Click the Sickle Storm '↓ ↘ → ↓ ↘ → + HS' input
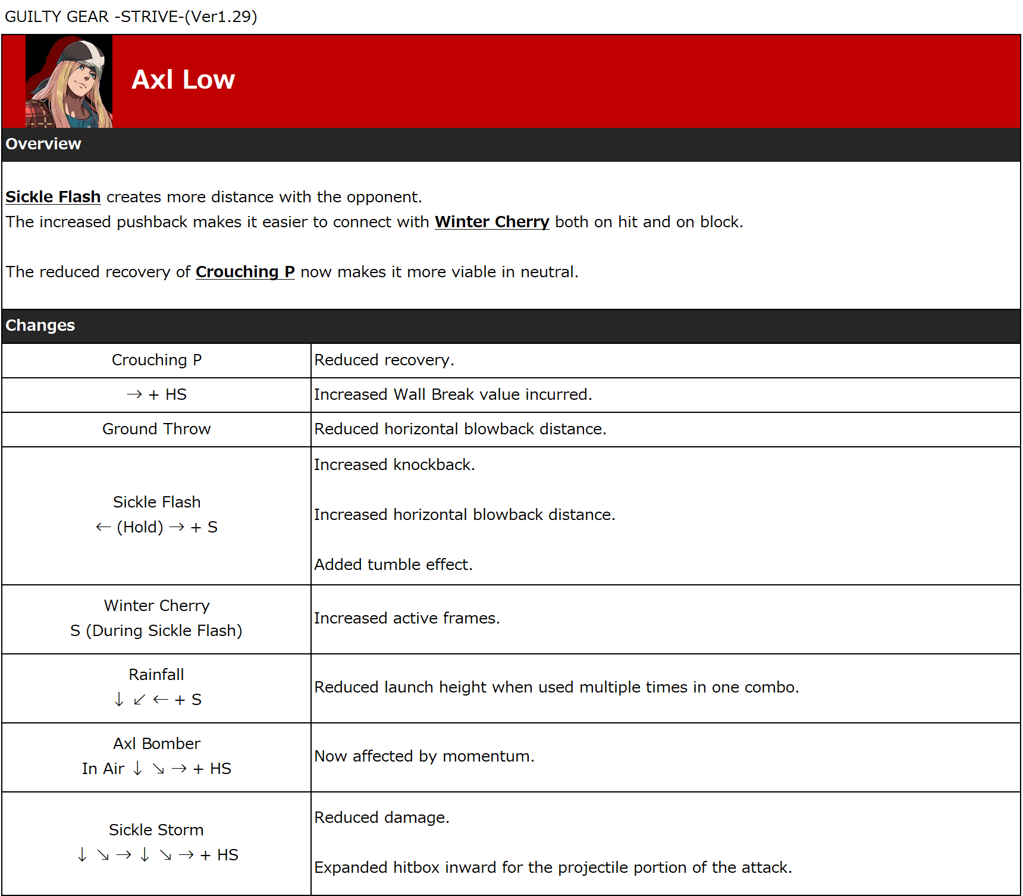 tap(157, 855)
